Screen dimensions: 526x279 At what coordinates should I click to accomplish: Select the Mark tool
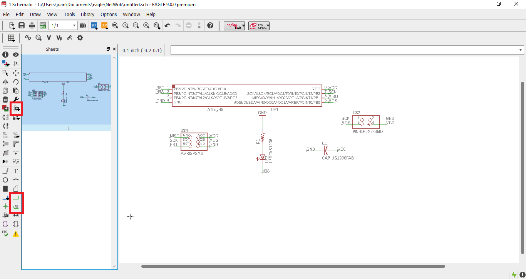16,63
